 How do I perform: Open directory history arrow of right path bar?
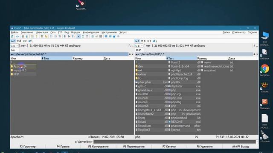click(x=257, y=54)
